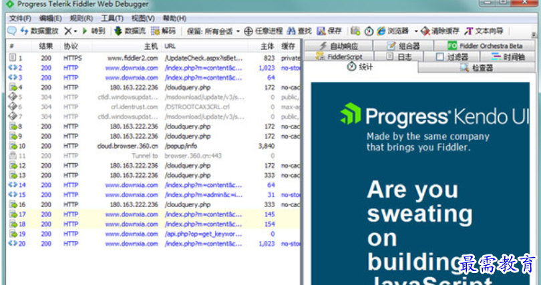The width and height of the screenshot is (541, 285).
Task: Select session 17 highlighted row host
Action: [132, 214]
